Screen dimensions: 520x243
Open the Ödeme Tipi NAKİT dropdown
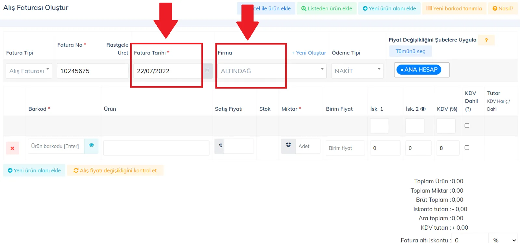(357, 71)
